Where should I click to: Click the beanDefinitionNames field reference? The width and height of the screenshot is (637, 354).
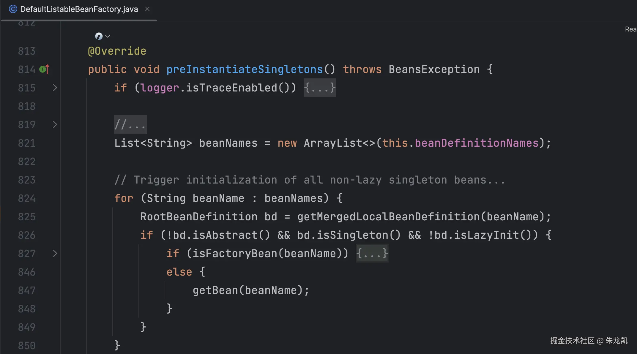click(x=476, y=143)
